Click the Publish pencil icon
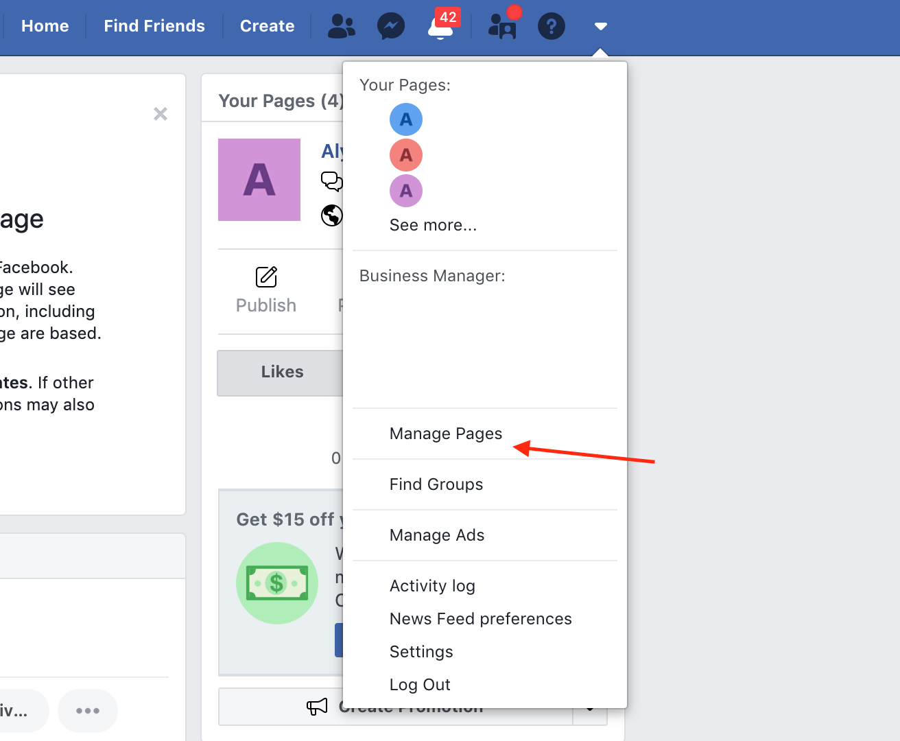The image size is (900, 741). (266, 277)
